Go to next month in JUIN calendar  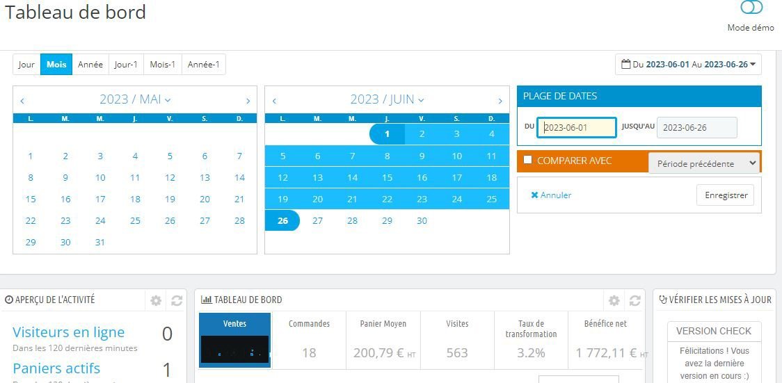click(x=500, y=101)
